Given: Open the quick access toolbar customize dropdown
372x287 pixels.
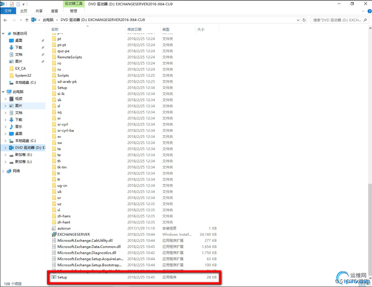Looking at the screenshot, I should click(x=24, y=4).
